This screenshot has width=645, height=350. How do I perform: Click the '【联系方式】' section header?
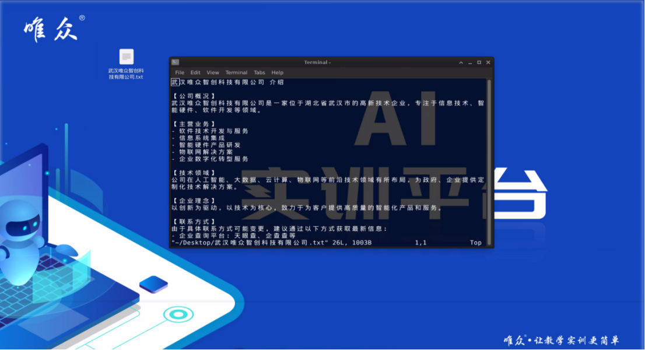194,222
